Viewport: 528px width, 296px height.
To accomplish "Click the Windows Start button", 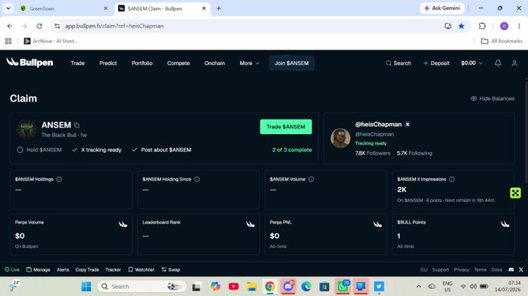I will [x=86, y=287].
